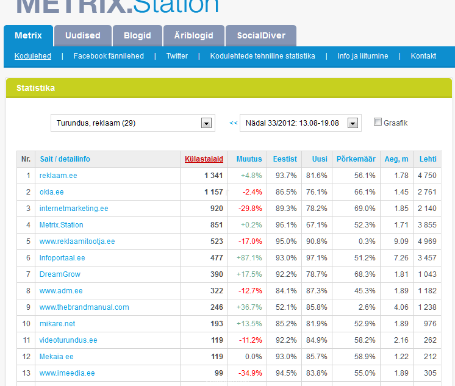Select the 52.1% Eestist value

point(286,307)
